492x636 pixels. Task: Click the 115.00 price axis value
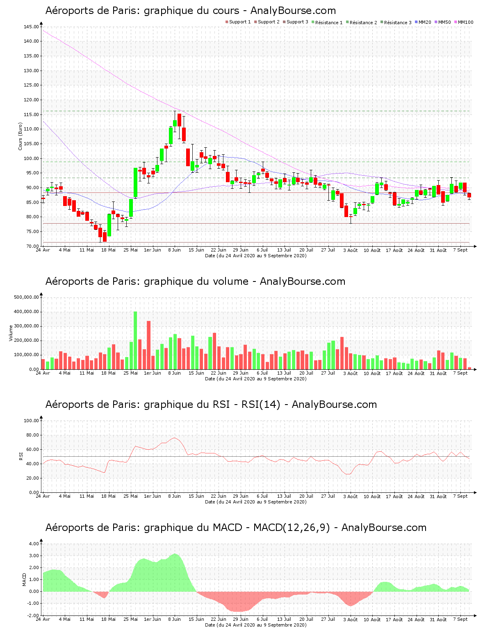pyautogui.click(x=32, y=114)
